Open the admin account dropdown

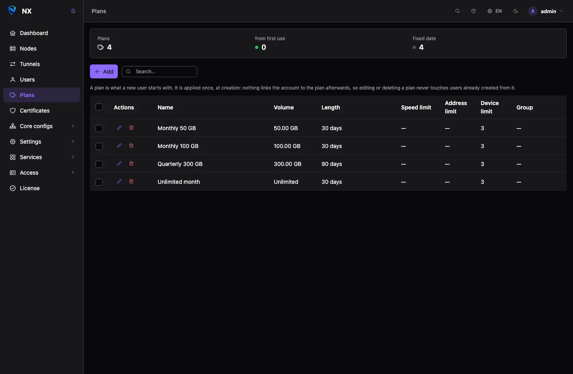pyautogui.click(x=546, y=11)
